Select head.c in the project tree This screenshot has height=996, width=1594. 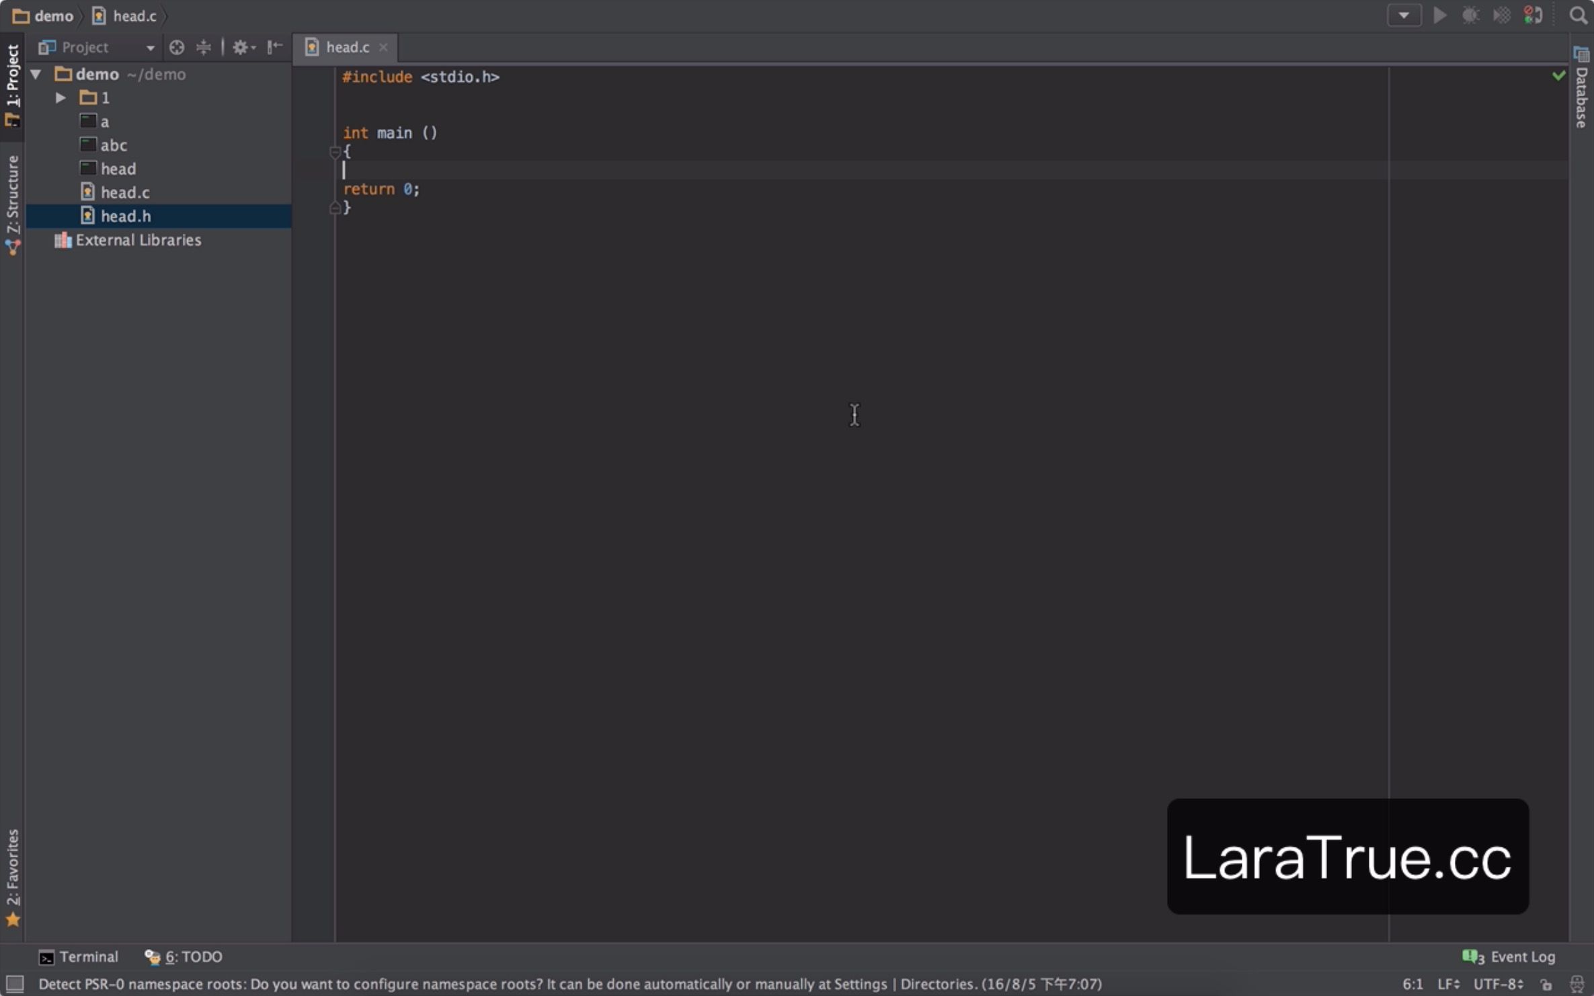[x=124, y=192]
